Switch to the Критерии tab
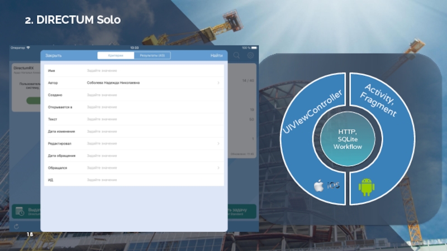447x251 pixels. point(116,56)
